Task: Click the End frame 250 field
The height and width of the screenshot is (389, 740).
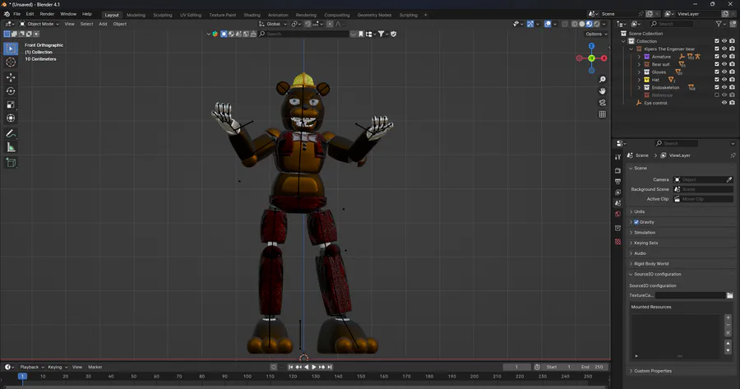Action: click(x=592, y=367)
